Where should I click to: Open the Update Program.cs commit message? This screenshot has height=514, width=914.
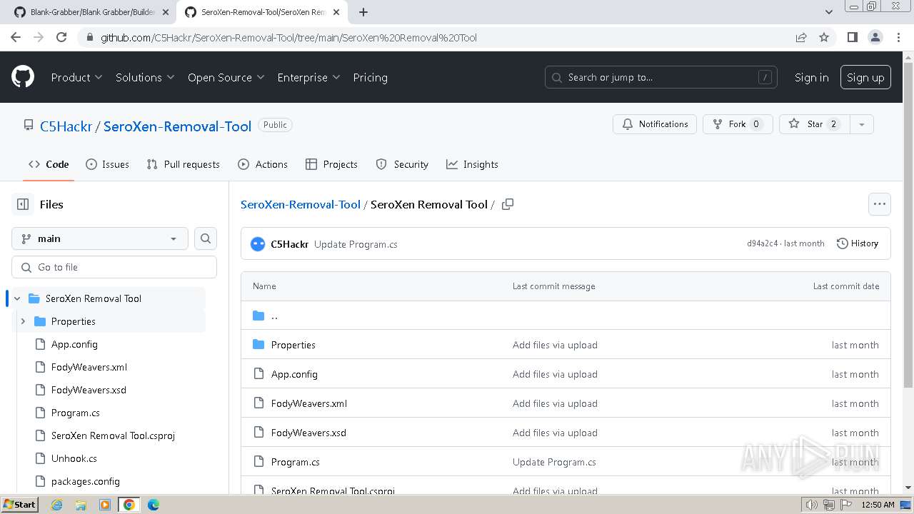pos(356,244)
